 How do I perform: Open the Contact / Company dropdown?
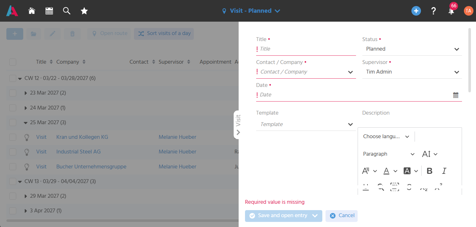tap(306, 72)
